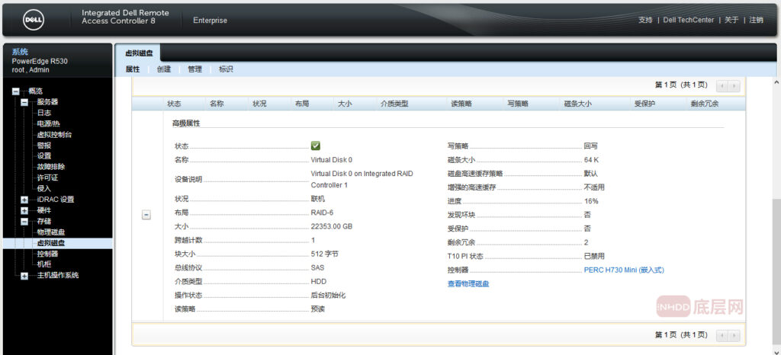Click the 支持 link in header
This screenshot has height=355, width=781.
(645, 20)
